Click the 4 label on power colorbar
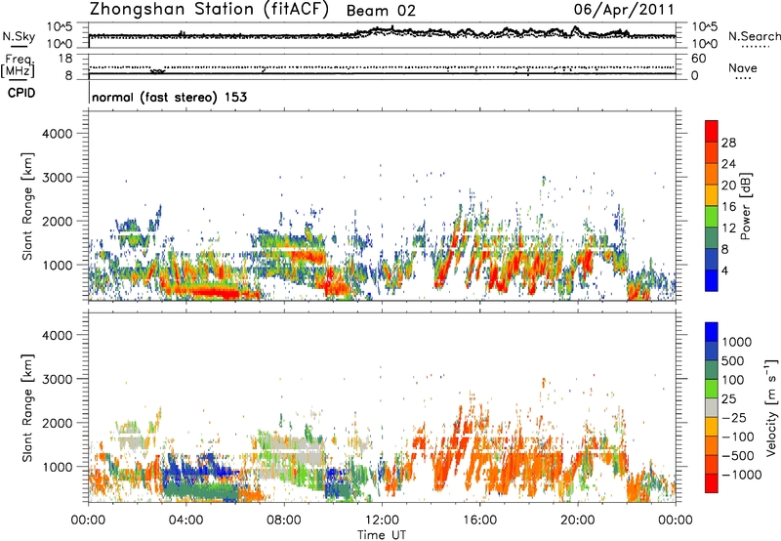 pyautogui.click(x=725, y=271)
